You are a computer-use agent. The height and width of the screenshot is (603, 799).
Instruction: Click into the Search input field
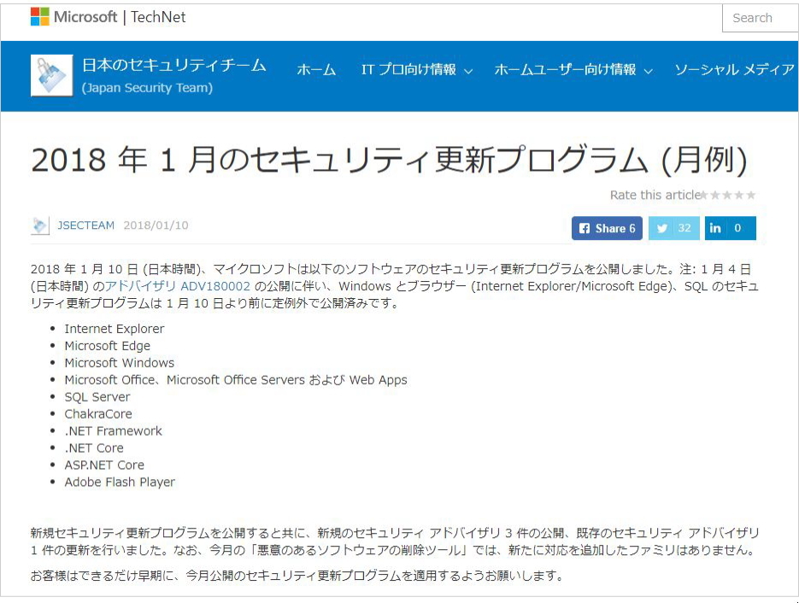coord(759,18)
